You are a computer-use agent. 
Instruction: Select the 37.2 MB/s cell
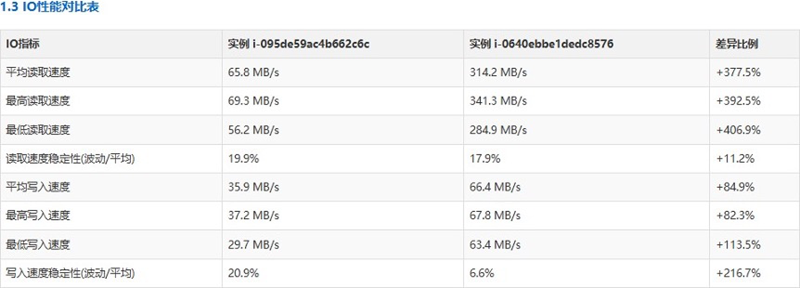(253, 215)
